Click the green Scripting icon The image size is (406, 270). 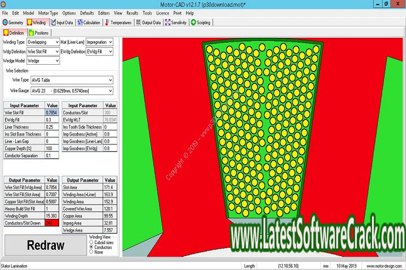coord(193,22)
